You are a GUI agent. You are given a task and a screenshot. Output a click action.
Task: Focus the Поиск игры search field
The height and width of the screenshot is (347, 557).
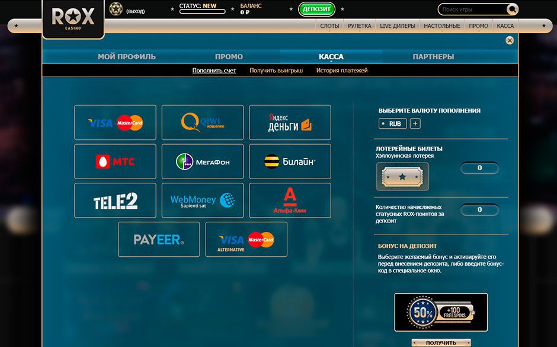[472, 9]
